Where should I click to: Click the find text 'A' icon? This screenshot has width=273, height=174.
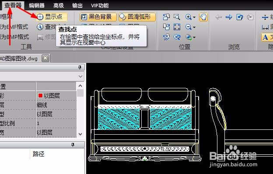pos(40,27)
